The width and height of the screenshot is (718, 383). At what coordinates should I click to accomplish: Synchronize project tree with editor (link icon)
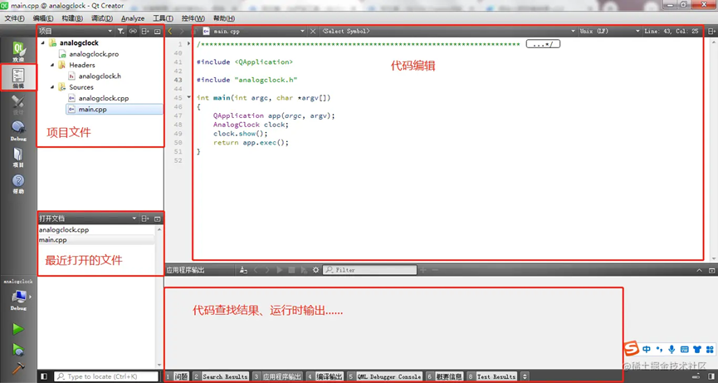pyautogui.click(x=133, y=31)
